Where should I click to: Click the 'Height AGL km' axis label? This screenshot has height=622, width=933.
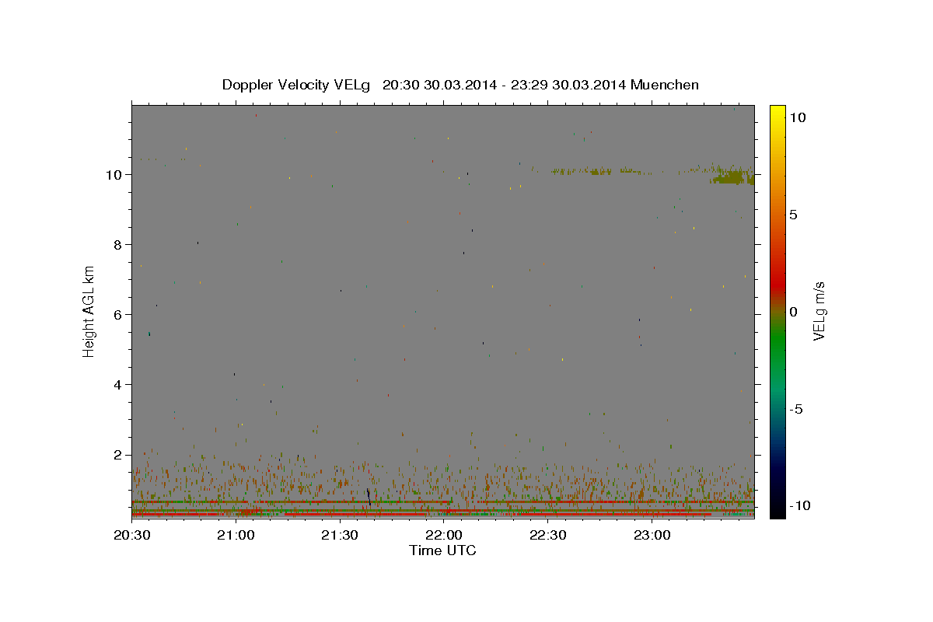click(89, 311)
